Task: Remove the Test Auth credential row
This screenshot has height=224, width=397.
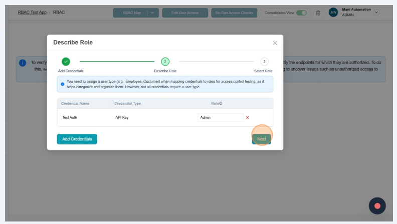Action: pyautogui.click(x=247, y=117)
